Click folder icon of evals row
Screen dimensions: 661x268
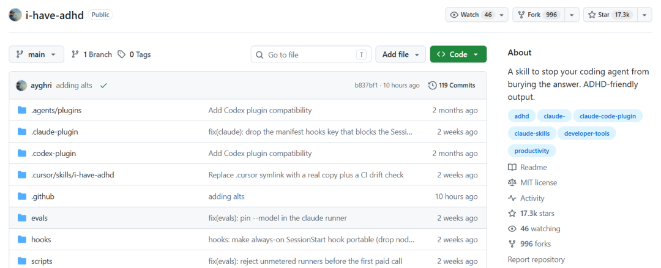[22, 218]
